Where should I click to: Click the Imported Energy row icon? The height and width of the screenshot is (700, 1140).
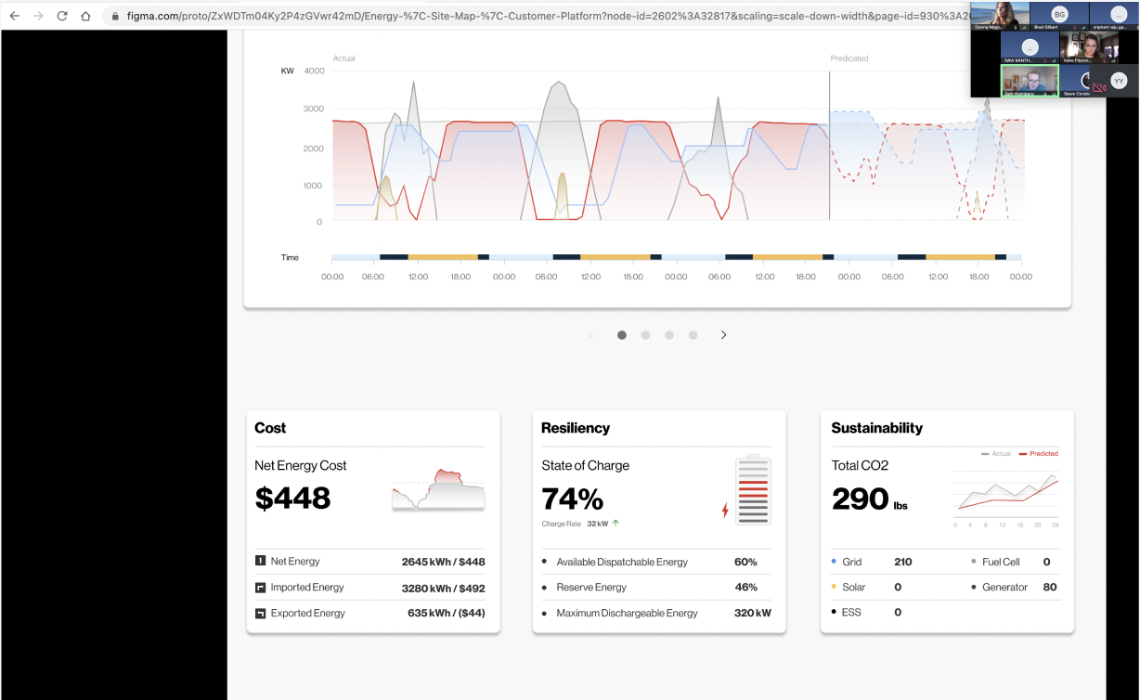[261, 587]
